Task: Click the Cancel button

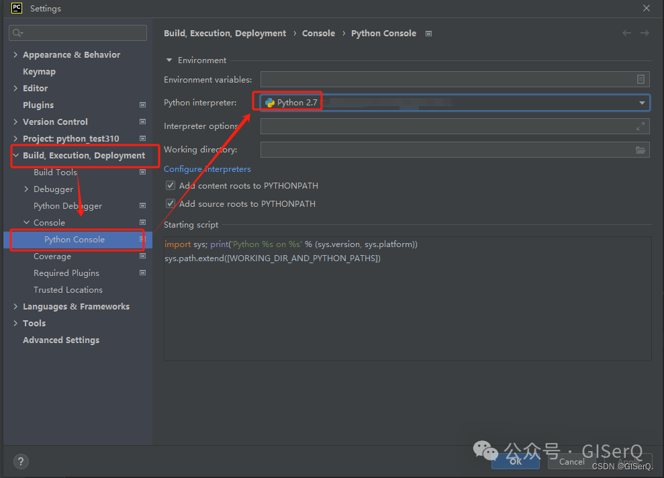Action: [x=571, y=461]
